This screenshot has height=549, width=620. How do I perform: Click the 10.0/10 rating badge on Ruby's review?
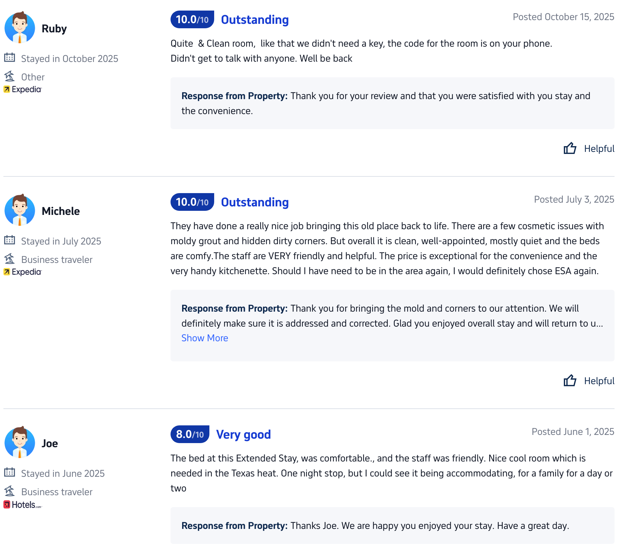(192, 19)
